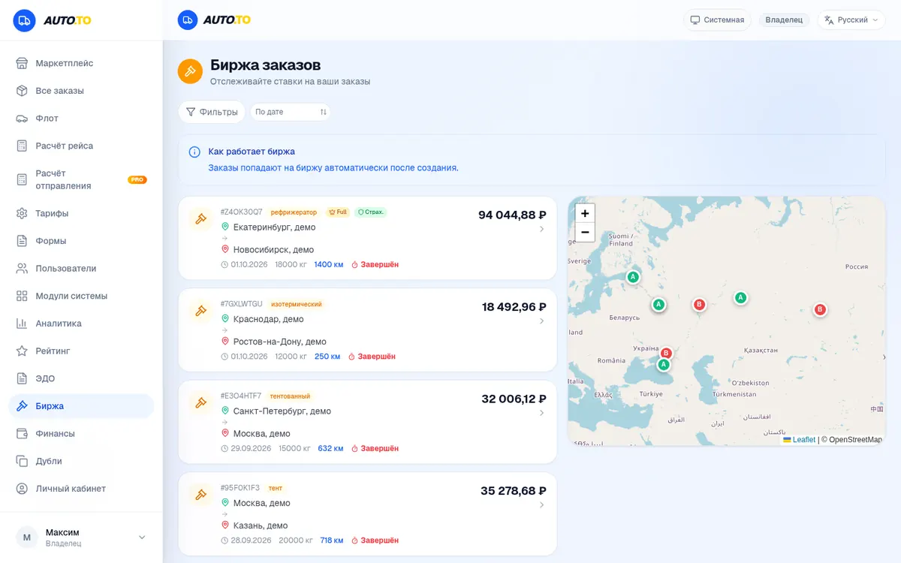Click the рефрижератор tag on first order
The height and width of the screenshot is (563, 901).
(x=294, y=212)
